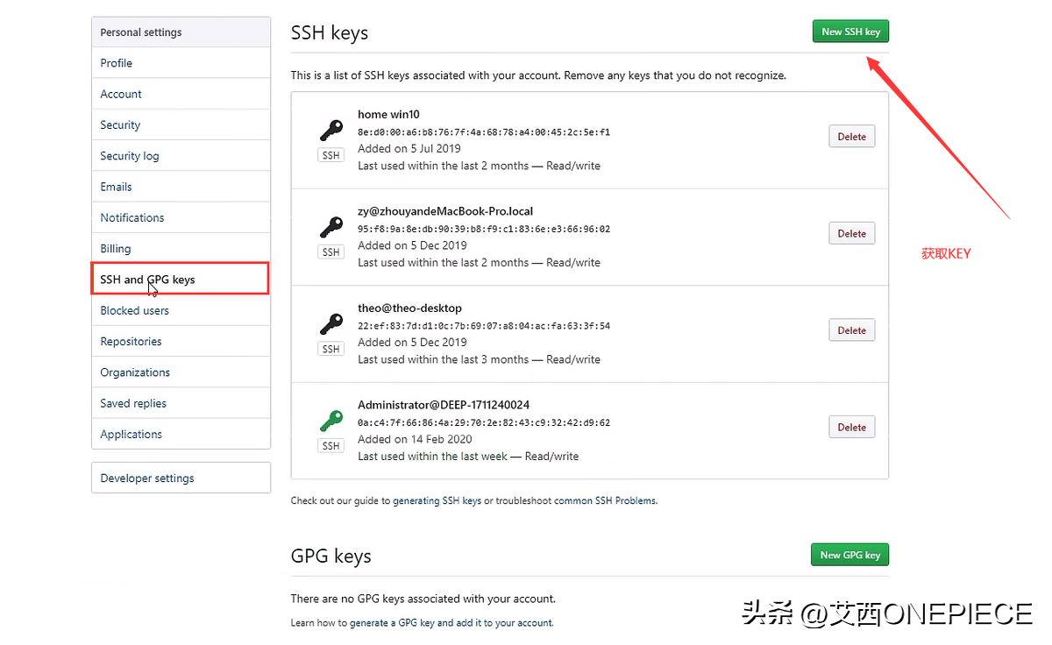Delete the theo@theo-desktop SSH key
Screen dimensions: 1052x645
[x=851, y=330]
